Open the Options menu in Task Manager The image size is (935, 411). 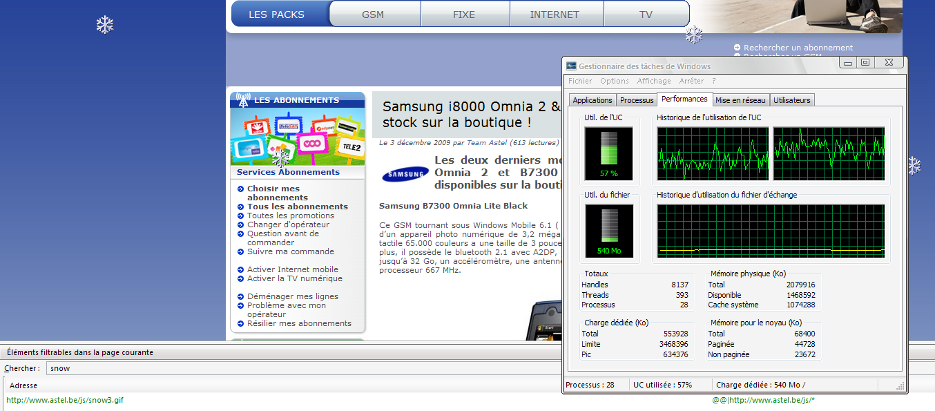[x=615, y=81]
